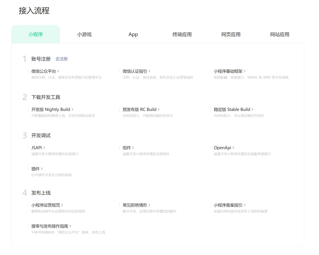Click the text 解释和说明平台运营相关协议和规则
Image resolution: width=319 pixels, height=255 pixels.
(58, 211)
